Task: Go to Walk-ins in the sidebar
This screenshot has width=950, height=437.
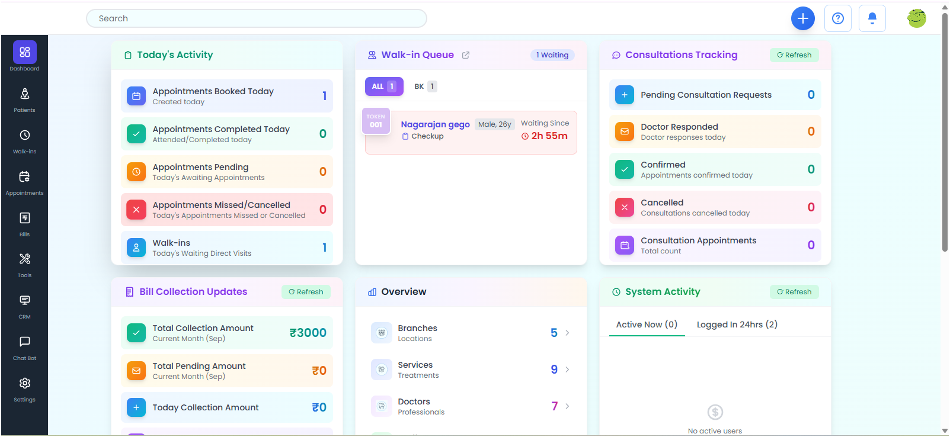Action: [24, 141]
